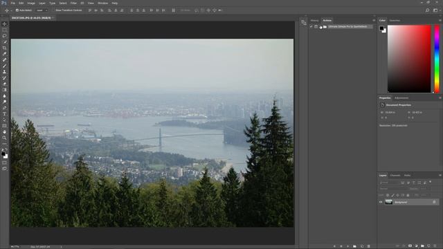The width and height of the screenshot is (443, 249).
Task: Select the Horizontal Type tool
Action: [x=4, y=113]
